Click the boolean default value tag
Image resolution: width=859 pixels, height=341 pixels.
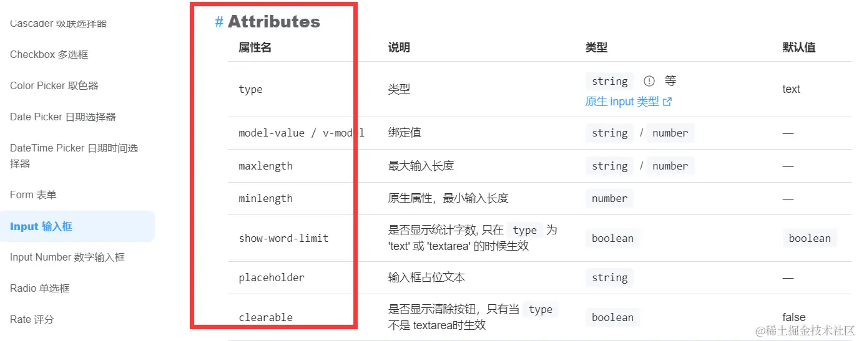coord(810,238)
